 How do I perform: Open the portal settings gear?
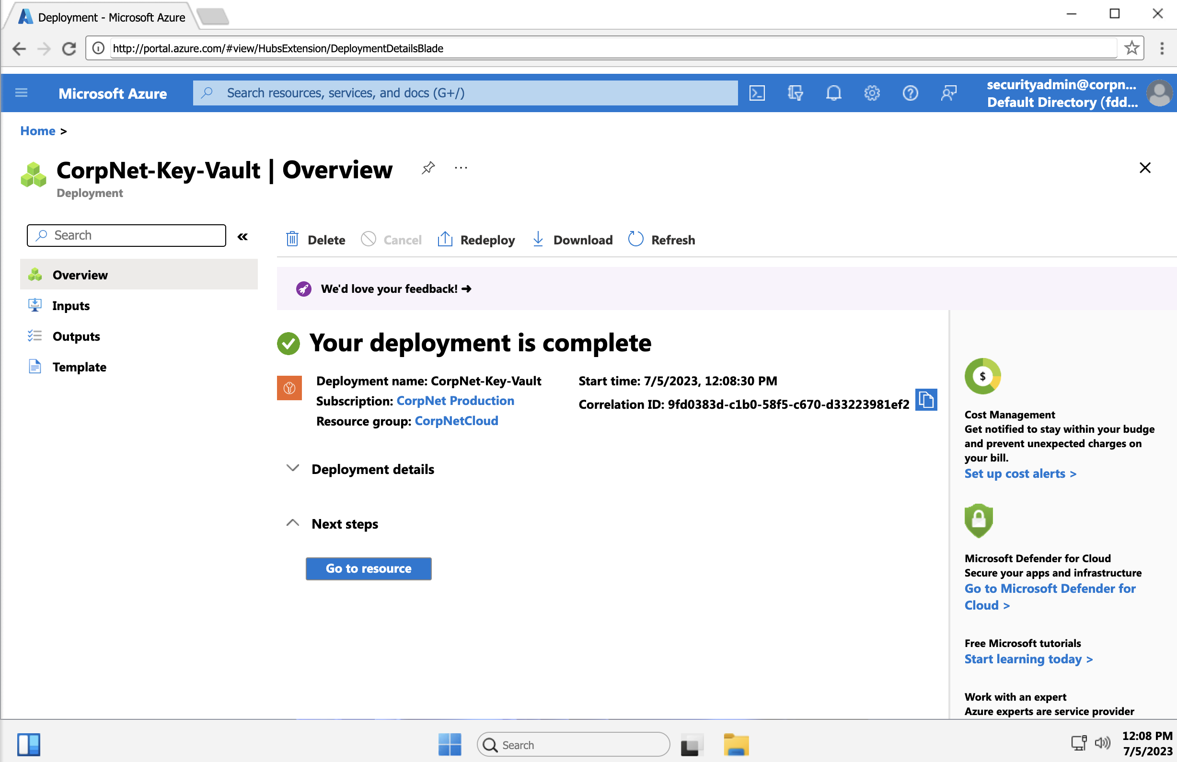pos(872,93)
